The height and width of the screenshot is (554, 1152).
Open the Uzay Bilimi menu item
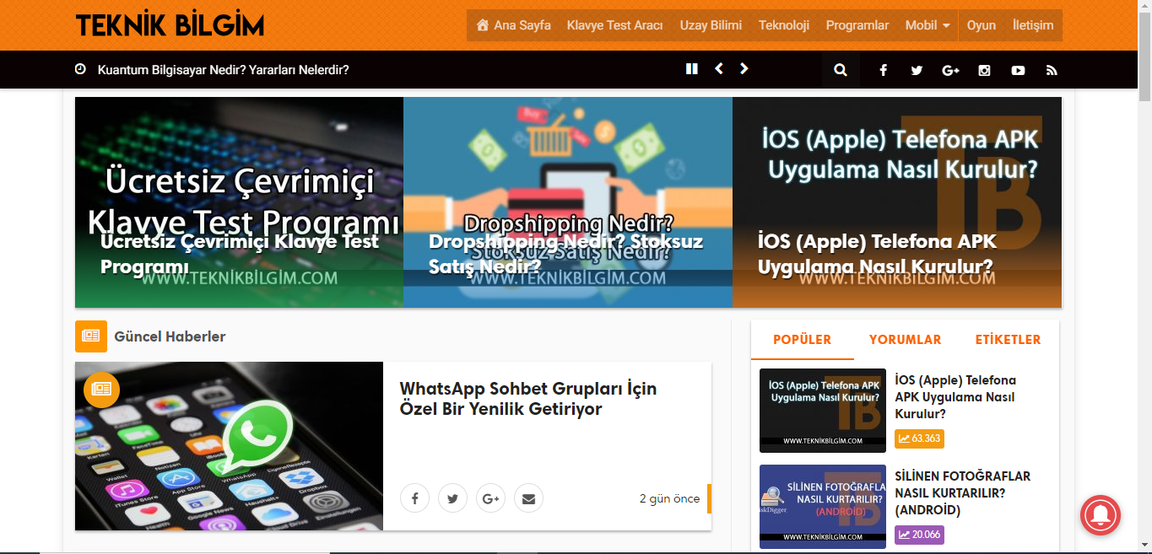click(711, 25)
